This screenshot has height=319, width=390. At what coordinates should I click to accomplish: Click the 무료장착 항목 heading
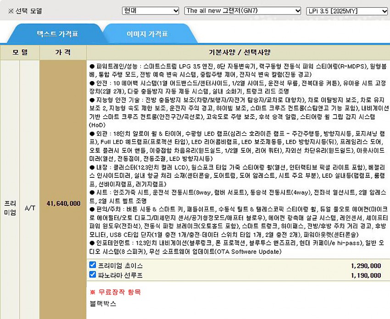[x=115, y=292]
